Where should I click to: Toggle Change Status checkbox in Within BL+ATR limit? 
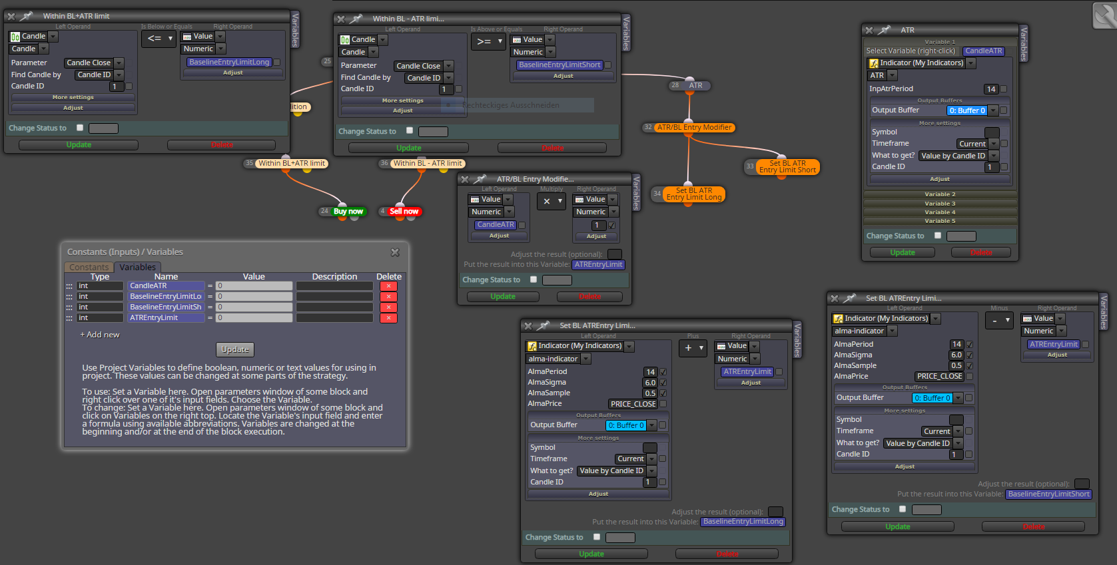80,128
